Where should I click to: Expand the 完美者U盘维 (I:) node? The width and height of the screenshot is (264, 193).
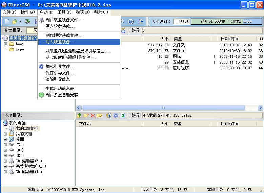[5, 166]
